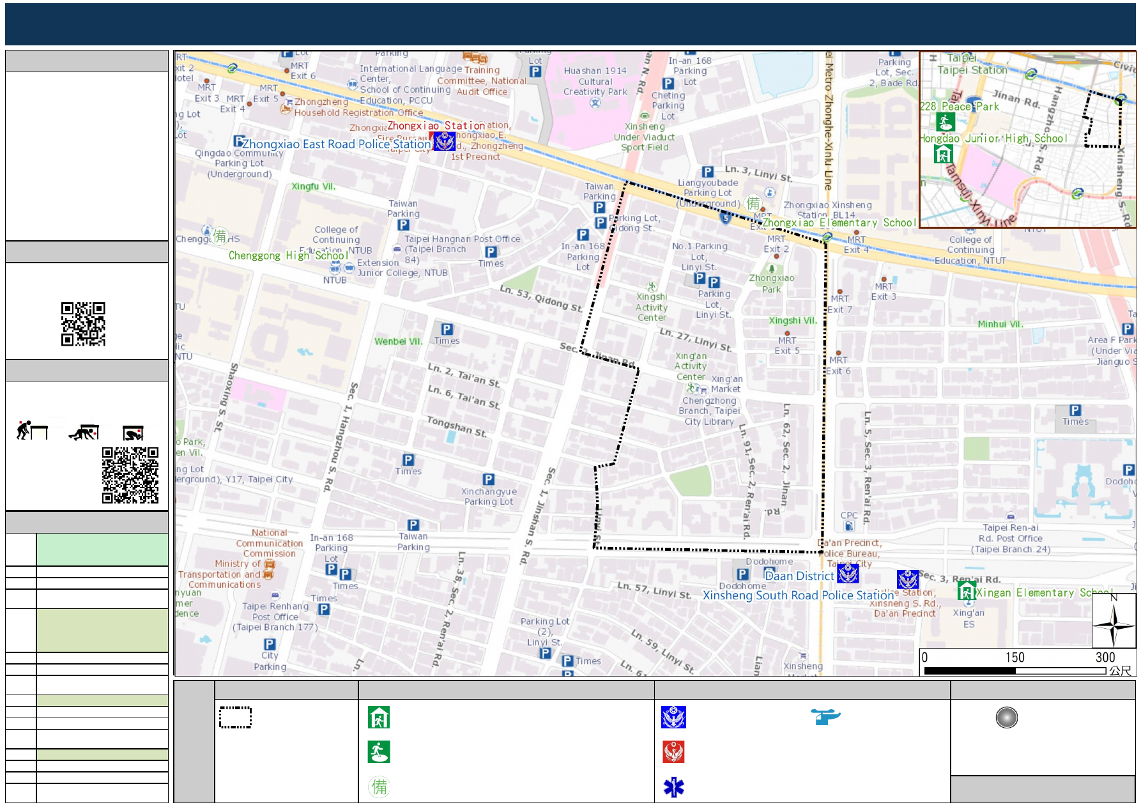
Task: Click the inset overview map of Taipei Station
Action: [1027, 140]
